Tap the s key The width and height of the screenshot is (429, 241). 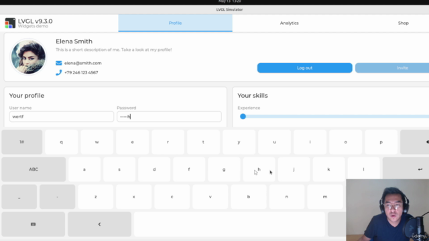[x=119, y=169]
